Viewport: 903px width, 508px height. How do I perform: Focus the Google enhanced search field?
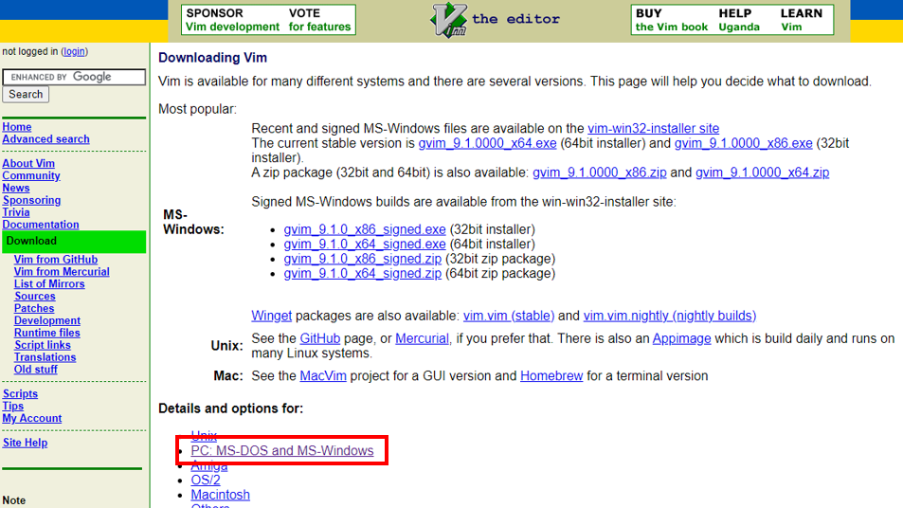[74, 77]
